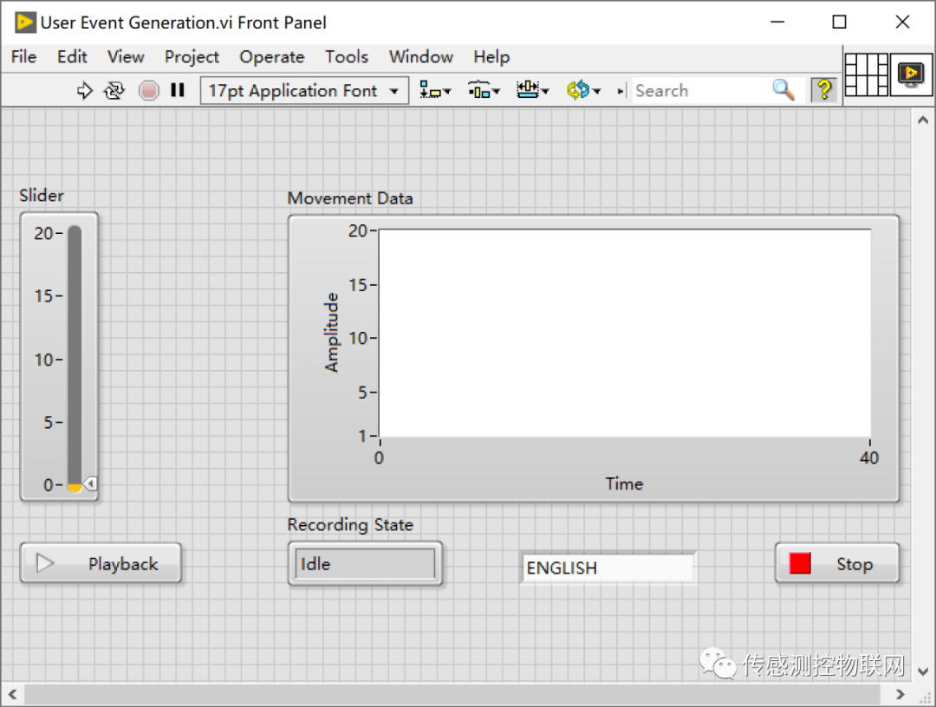The width and height of the screenshot is (936, 707).
Task: Open the Reorder dropdown
Action: tap(583, 90)
